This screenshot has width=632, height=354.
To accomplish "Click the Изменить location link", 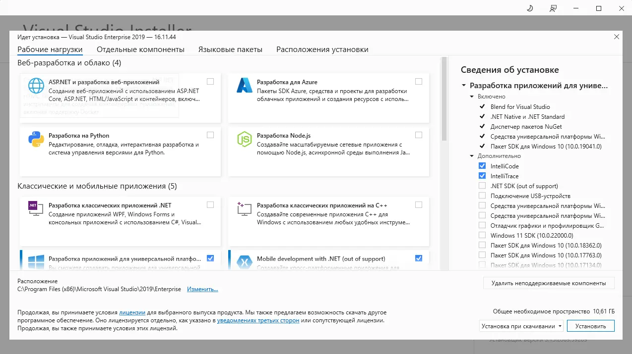I will pyautogui.click(x=202, y=289).
